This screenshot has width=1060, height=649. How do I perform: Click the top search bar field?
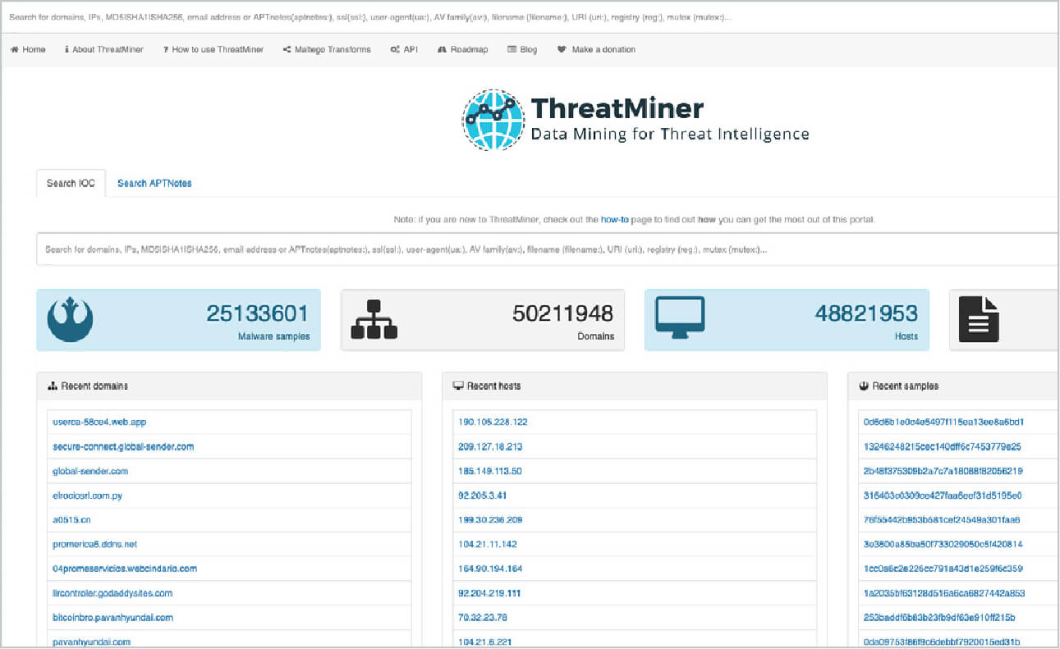click(x=530, y=16)
